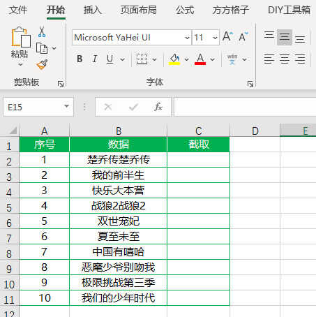The width and height of the screenshot is (316, 317).
Task: Copy selection with the copy icon
Action: coord(42,48)
